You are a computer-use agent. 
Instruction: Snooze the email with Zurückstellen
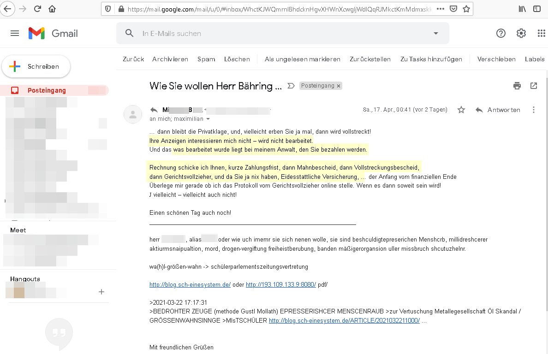point(370,59)
